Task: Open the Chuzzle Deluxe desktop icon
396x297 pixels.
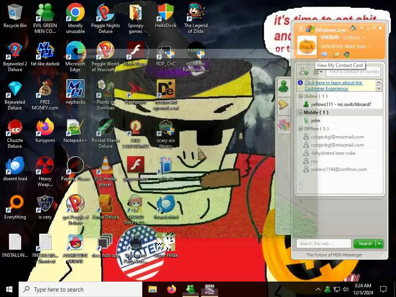Action: (15, 133)
